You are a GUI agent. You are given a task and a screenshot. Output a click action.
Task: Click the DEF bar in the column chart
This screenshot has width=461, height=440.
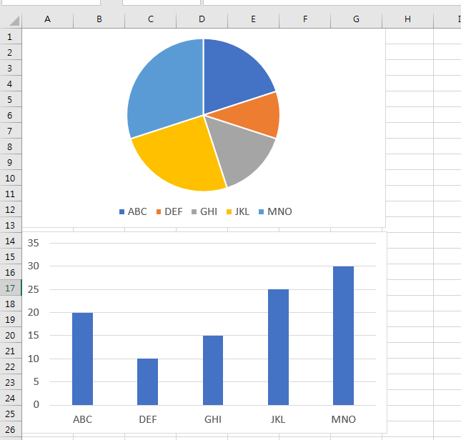147,382
